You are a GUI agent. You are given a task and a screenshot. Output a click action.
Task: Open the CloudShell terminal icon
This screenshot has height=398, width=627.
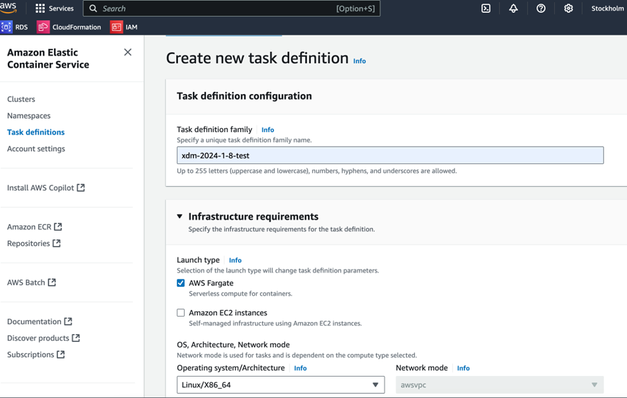[x=486, y=9]
